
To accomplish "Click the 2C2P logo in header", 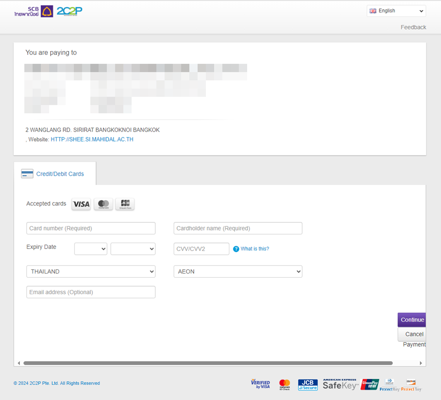I will pyautogui.click(x=69, y=11).
